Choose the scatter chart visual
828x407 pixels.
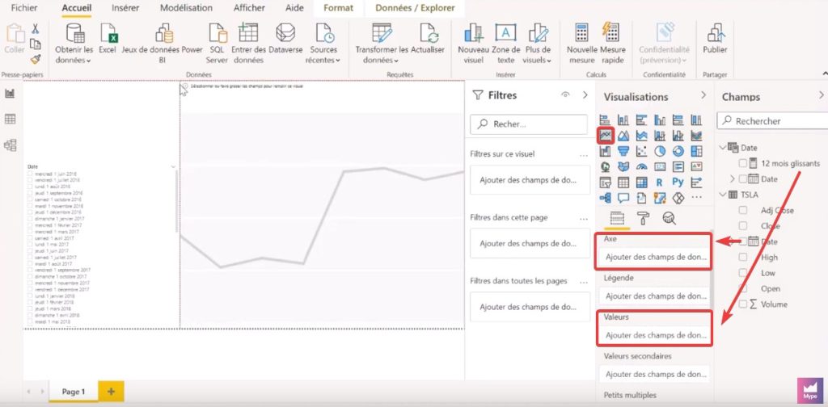coord(641,151)
